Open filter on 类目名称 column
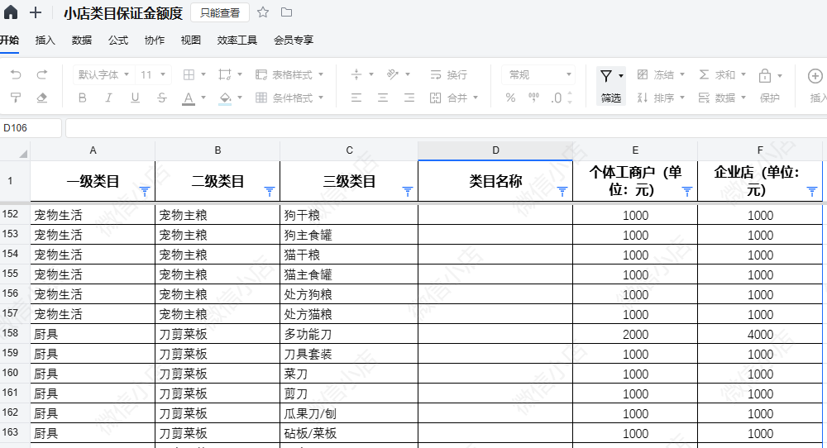Screen dimensions: 827x448 pos(562,191)
